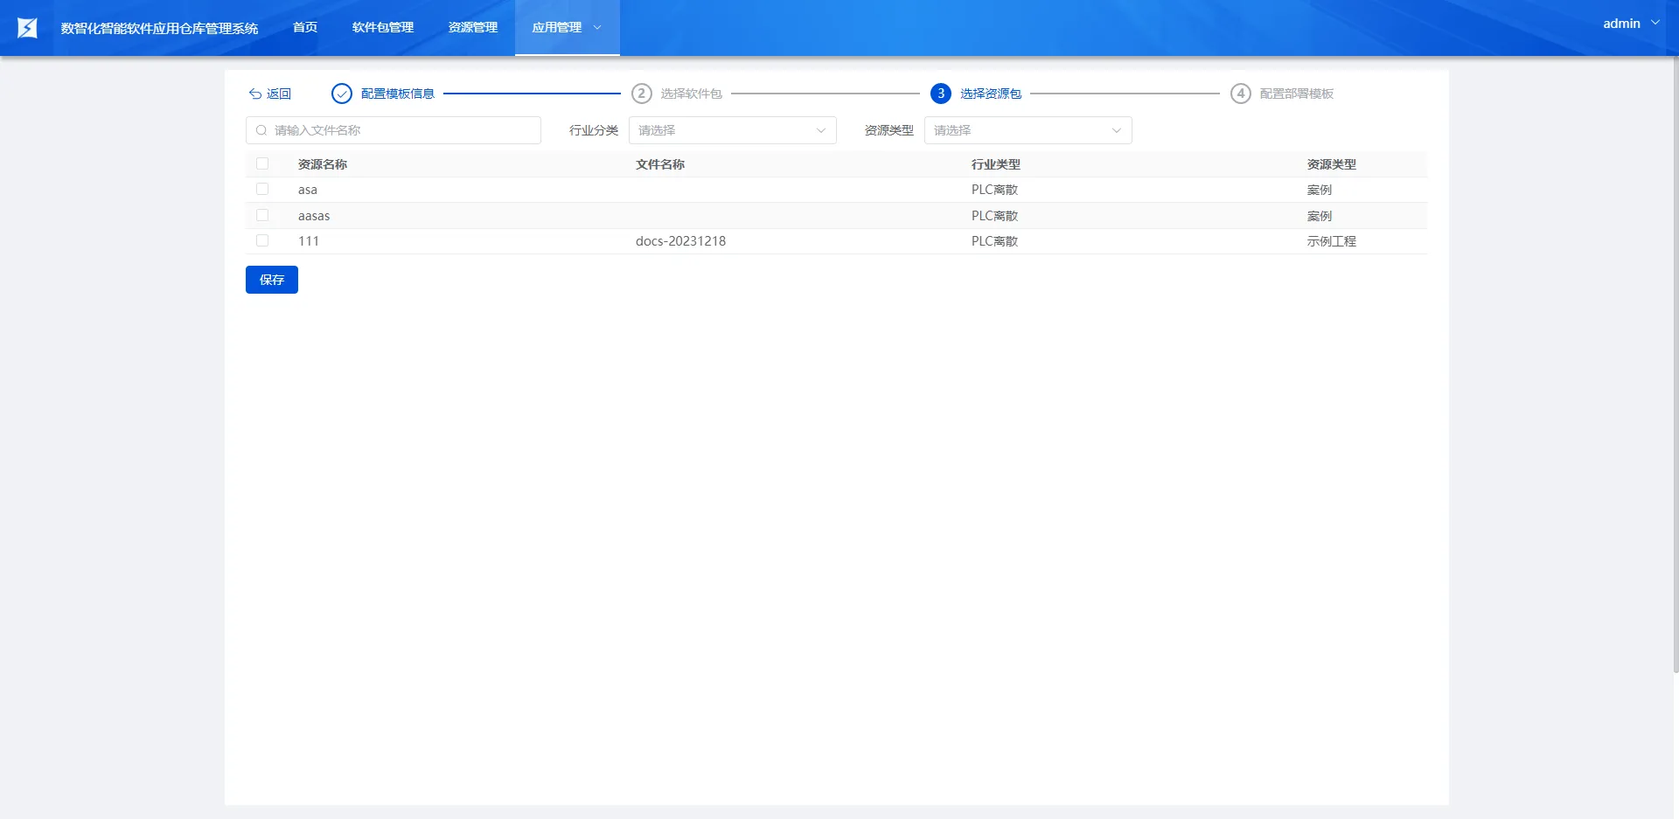The width and height of the screenshot is (1679, 819).
Task: Click the 保存 button
Action: tap(272, 280)
